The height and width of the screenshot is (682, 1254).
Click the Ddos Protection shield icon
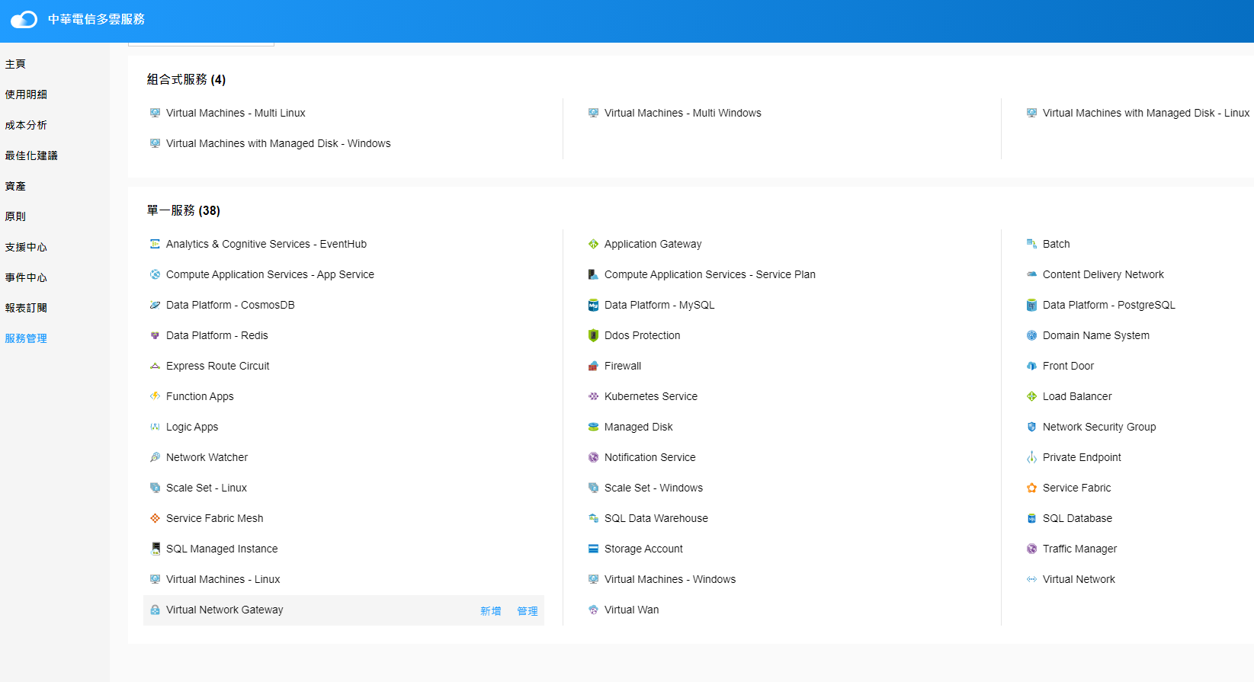(594, 335)
